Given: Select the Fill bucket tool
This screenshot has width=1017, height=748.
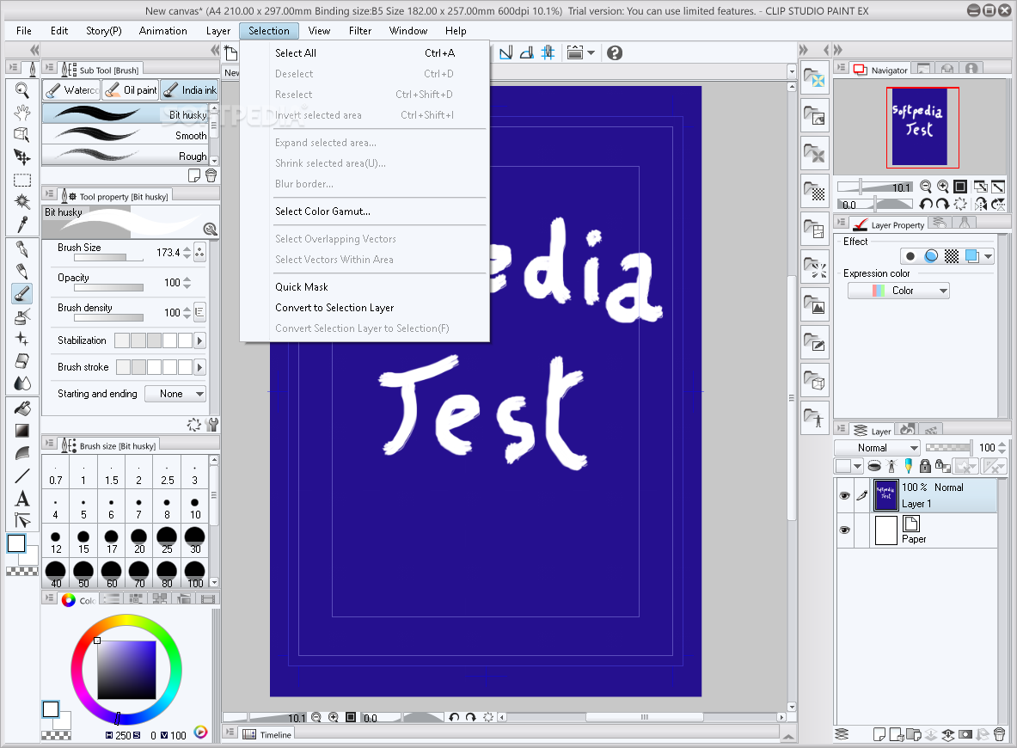Looking at the screenshot, I should tap(22, 408).
